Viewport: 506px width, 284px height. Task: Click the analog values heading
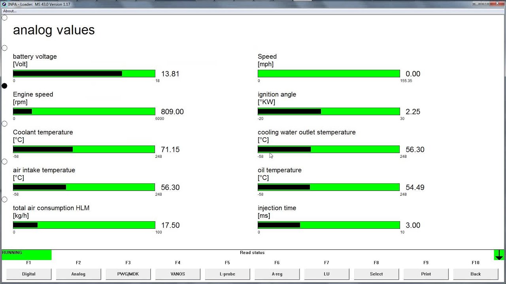click(x=54, y=30)
